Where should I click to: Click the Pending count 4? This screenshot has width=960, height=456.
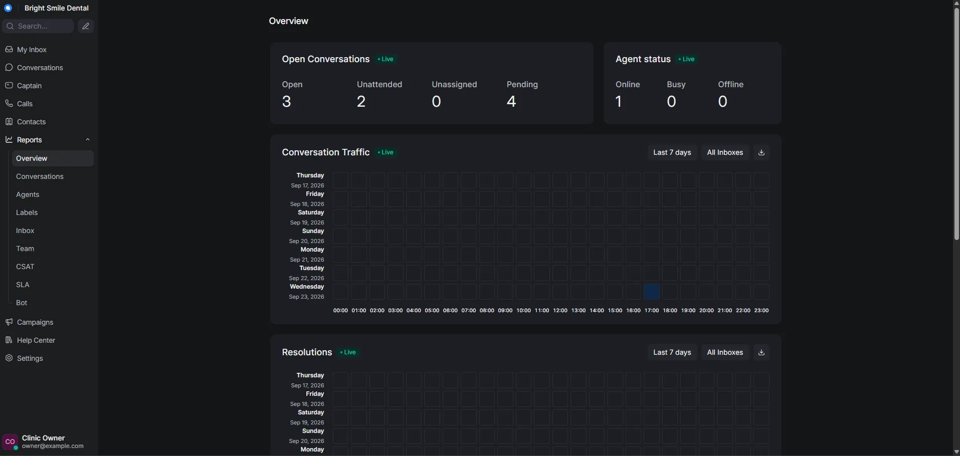pos(511,102)
